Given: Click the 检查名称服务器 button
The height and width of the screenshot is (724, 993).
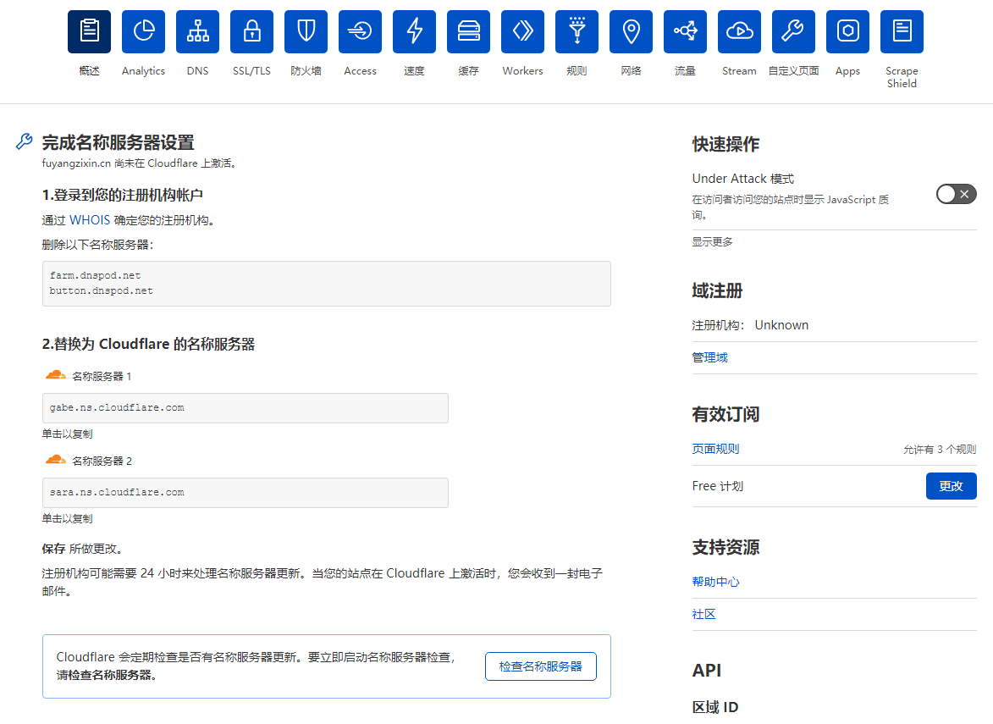Looking at the screenshot, I should pos(541,666).
